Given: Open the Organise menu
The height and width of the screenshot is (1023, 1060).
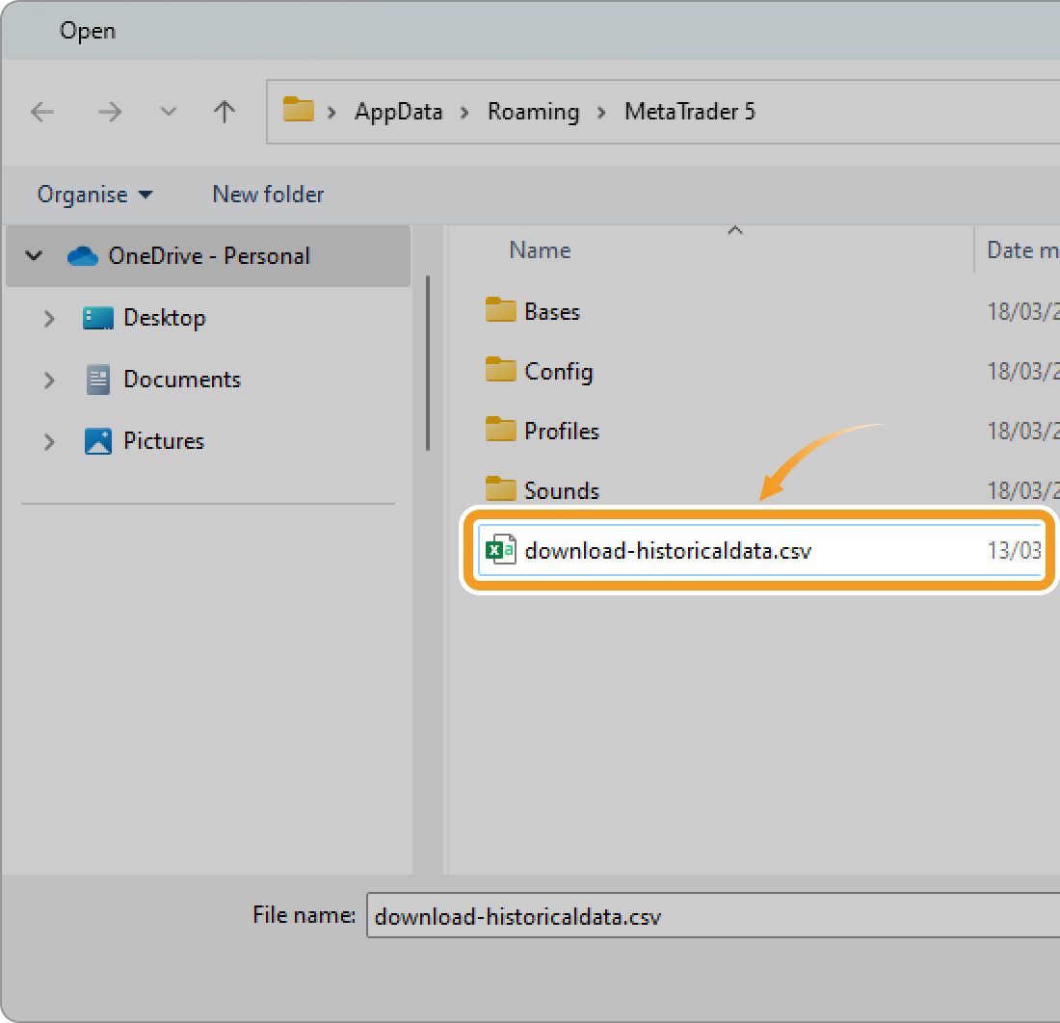Looking at the screenshot, I should (x=94, y=195).
